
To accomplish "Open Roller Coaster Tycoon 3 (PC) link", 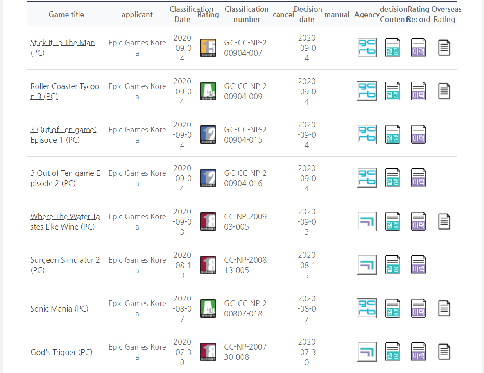I will click(x=65, y=91).
